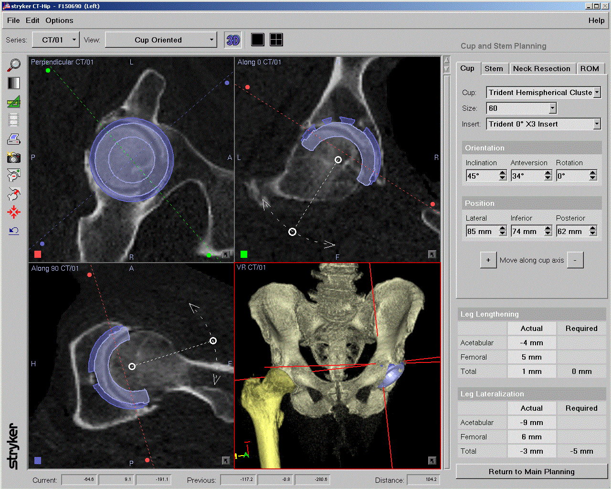Click Return to Main Planning button
611x489 pixels.
click(x=531, y=472)
